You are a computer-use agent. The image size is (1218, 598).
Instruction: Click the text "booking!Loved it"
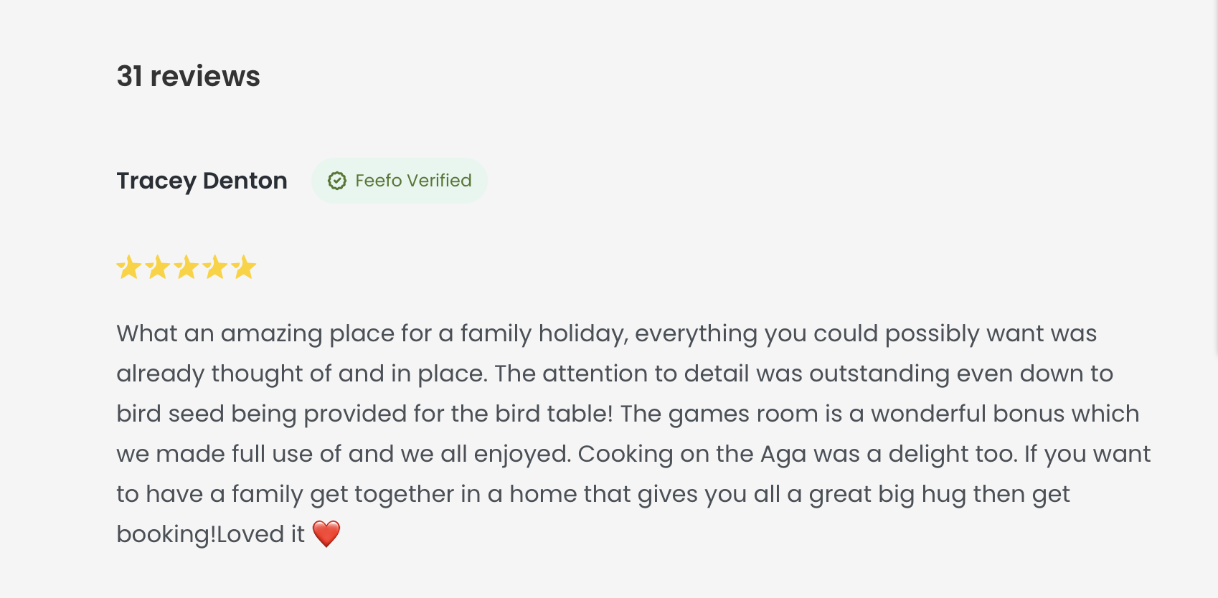click(210, 534)
